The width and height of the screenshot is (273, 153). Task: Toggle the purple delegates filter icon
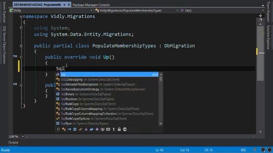coord(86,129)
